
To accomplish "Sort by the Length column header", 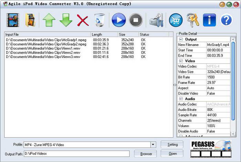I will [x=104, y=34].
